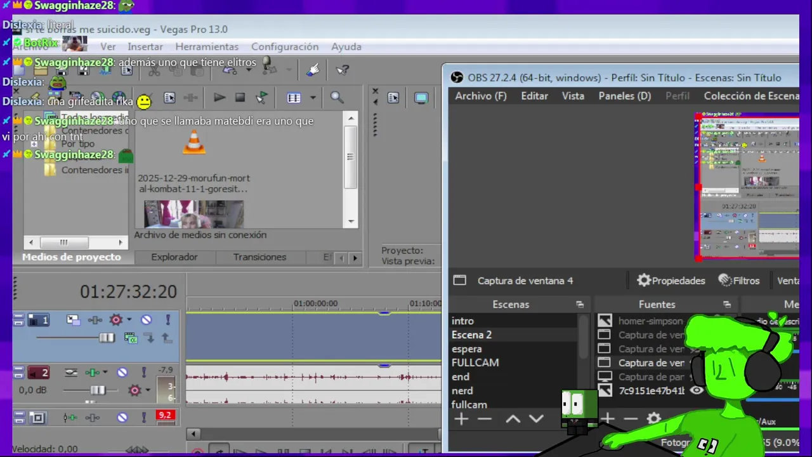Solo audio track 2
This screenshot has height=457, width=812.
[x=144, y=373]
